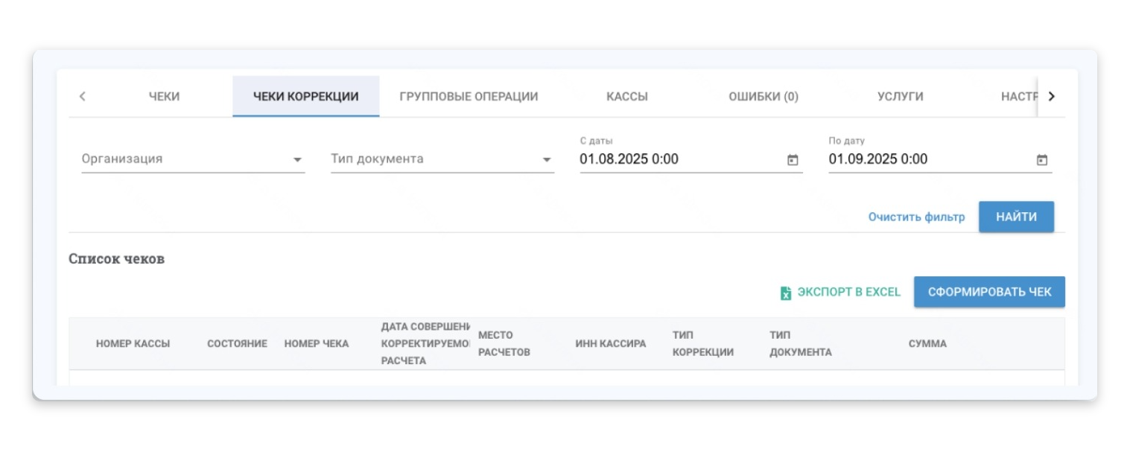The height and width of the screenshot is (452, 1130).
Task: Open the calendar icon for 'С даты' field
Action: click(x=793, y=159)
